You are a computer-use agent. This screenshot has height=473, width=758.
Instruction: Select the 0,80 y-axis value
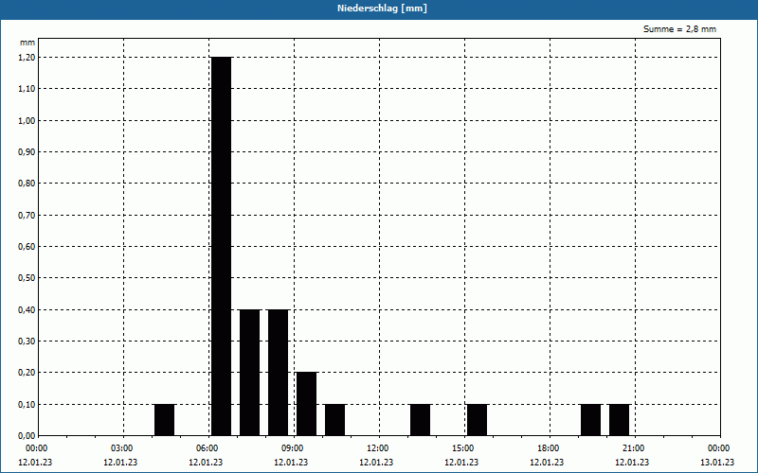click(27, 184)
